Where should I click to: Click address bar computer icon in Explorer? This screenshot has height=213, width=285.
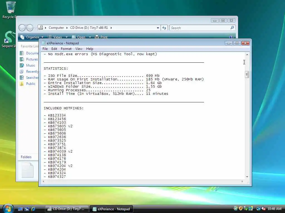coord(41,28)
